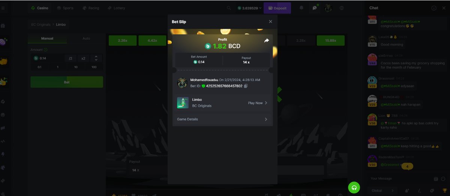Open the search magnifier

click(x=229, y=8)
